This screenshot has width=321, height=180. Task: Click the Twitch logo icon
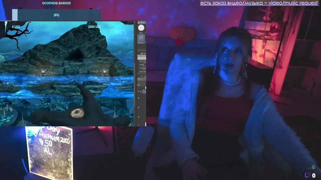tap(307, 175)
